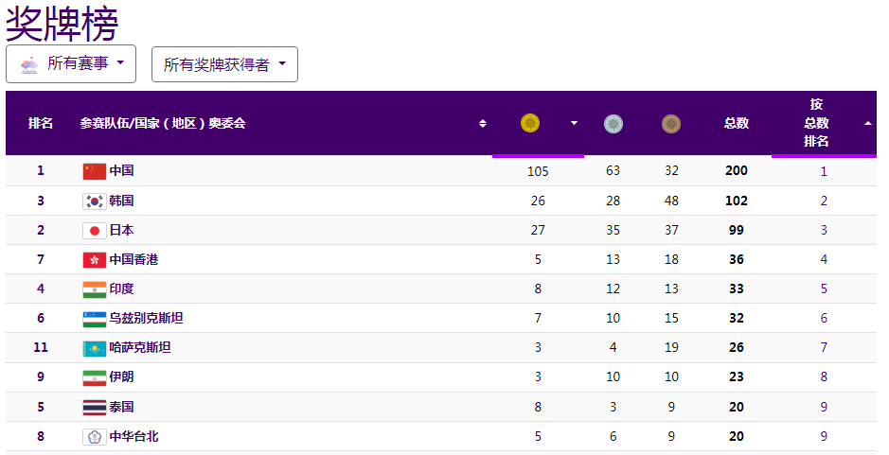Open the 所有赛事 events dropdown
The image size is (889, 455).
click(71, 63)
